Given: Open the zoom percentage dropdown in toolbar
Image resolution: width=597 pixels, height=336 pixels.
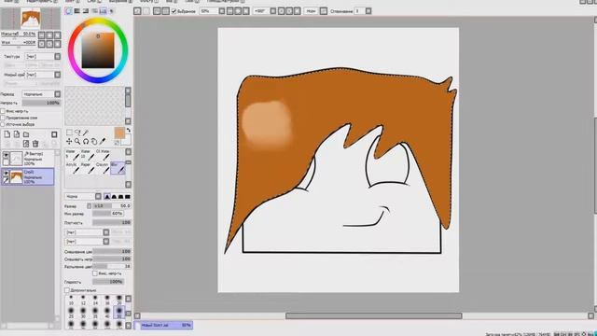Looking at the screenshot, I should (x=222, y=11).
